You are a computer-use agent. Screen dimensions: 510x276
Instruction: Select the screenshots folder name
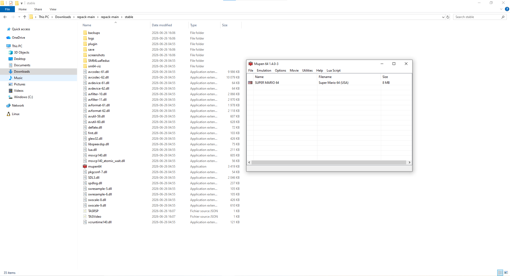[x=96, y=55]
